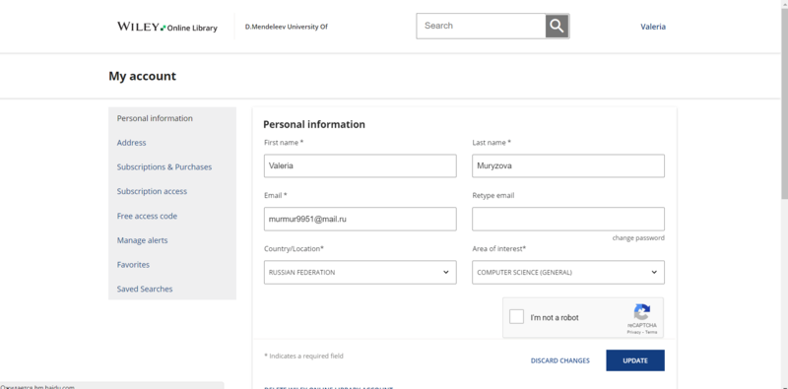The height and width of the screenshot is (389, 788).
Task: Open Favorites in the sidebar
Action: 133,265
